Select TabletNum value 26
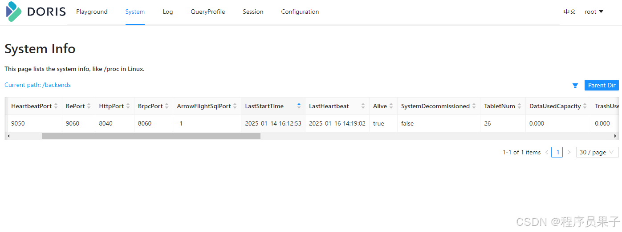Screen dimensions: 622x232 (x=488, y=123)
